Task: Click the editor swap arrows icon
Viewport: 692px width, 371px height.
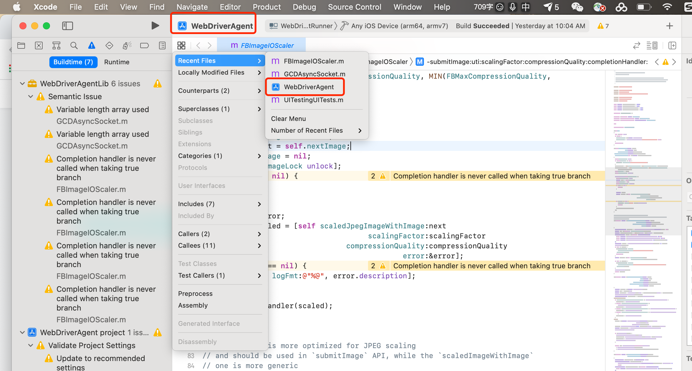Action: click(637, 45)
